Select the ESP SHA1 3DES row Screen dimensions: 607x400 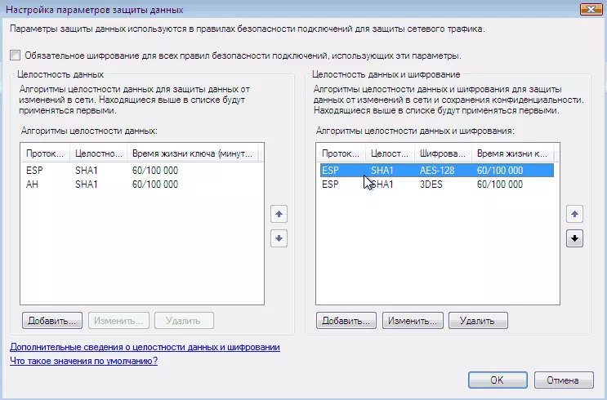[436, 184]
